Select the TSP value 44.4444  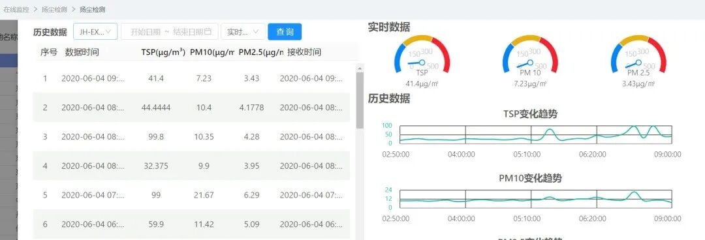(156, 108)
